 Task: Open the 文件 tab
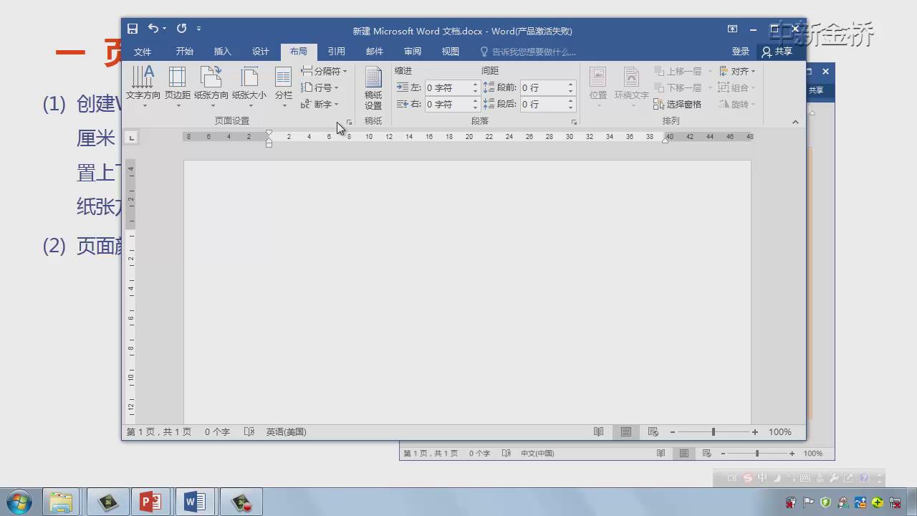(x=143, y=52)
